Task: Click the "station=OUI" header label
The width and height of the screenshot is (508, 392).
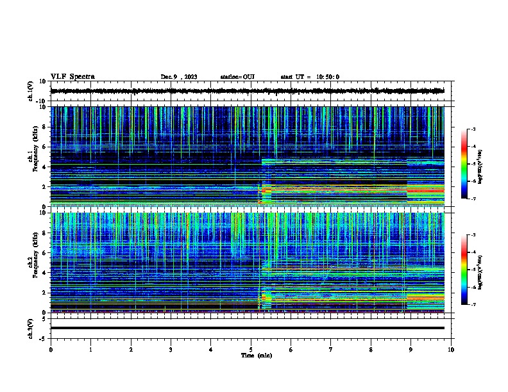Action: click(x=237, y=77)
